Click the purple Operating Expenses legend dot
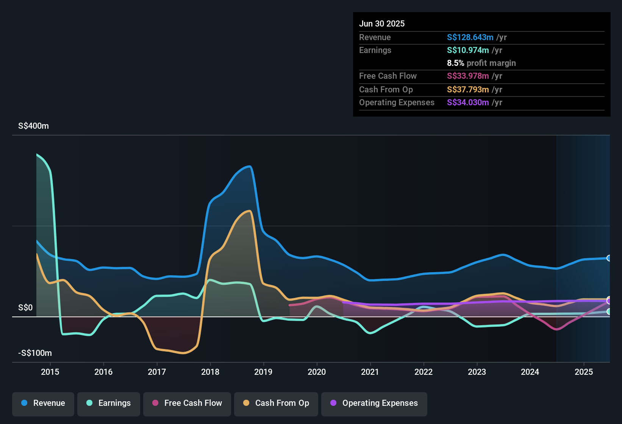The image size is (622, 424). [x=333, y=403]
